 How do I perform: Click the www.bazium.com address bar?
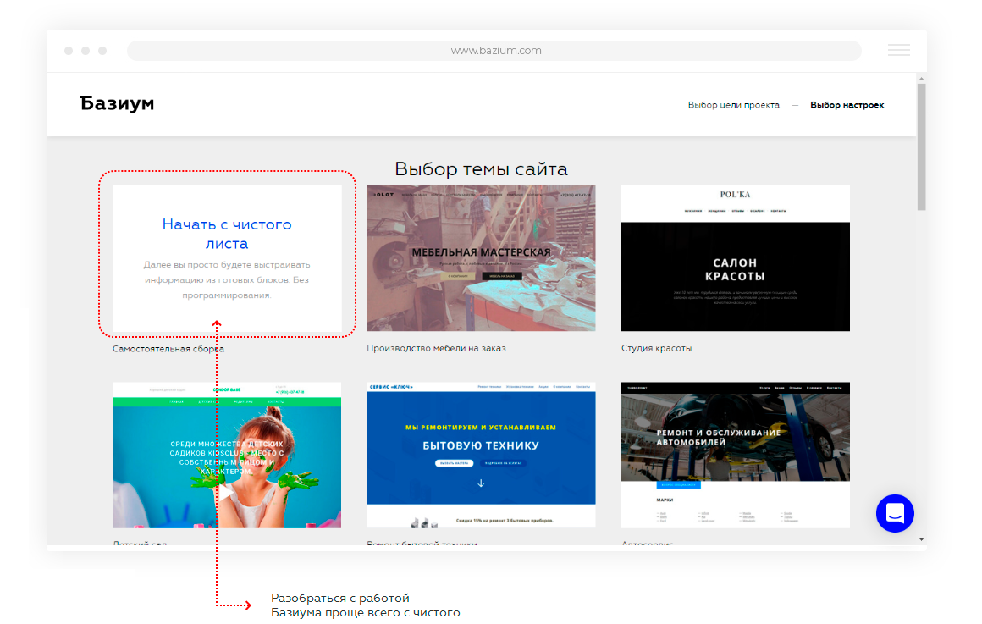(494, 51)
